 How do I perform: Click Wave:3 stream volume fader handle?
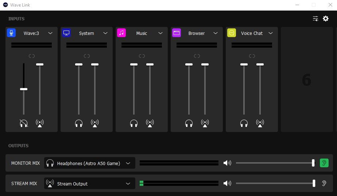click(x=40, y=64)
